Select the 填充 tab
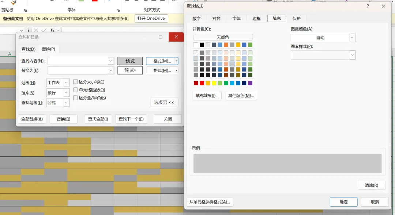Viewport: 395px width, 215px height. [x=276, y=18]
